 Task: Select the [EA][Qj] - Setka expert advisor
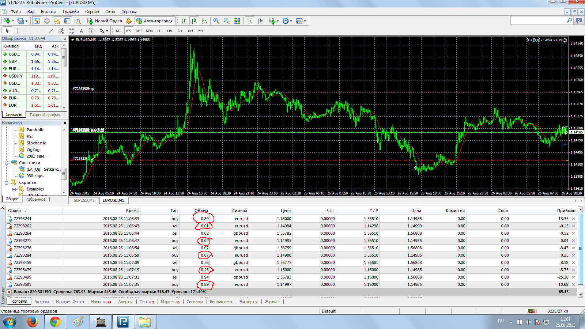pos(43,169)
